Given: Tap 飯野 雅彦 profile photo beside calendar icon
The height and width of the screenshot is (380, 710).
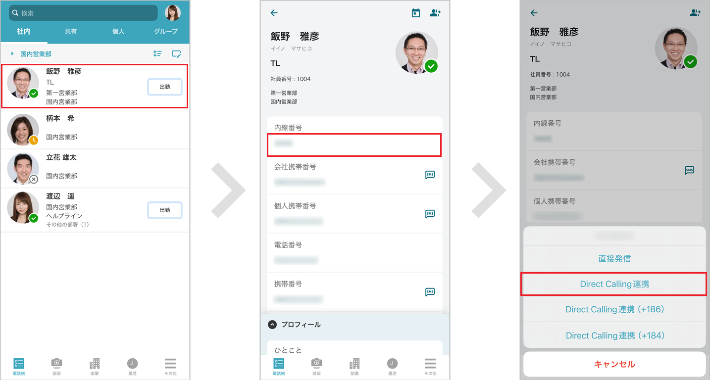Looking at the screenshot, I should (416, 52).
